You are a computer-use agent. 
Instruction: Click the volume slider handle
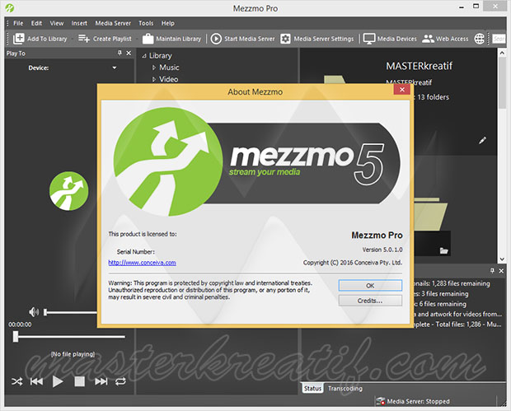(x=45, y=312)
